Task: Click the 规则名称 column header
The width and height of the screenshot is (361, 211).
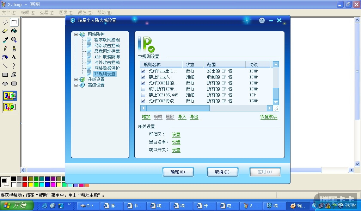Action: click(x=161, y=64)
